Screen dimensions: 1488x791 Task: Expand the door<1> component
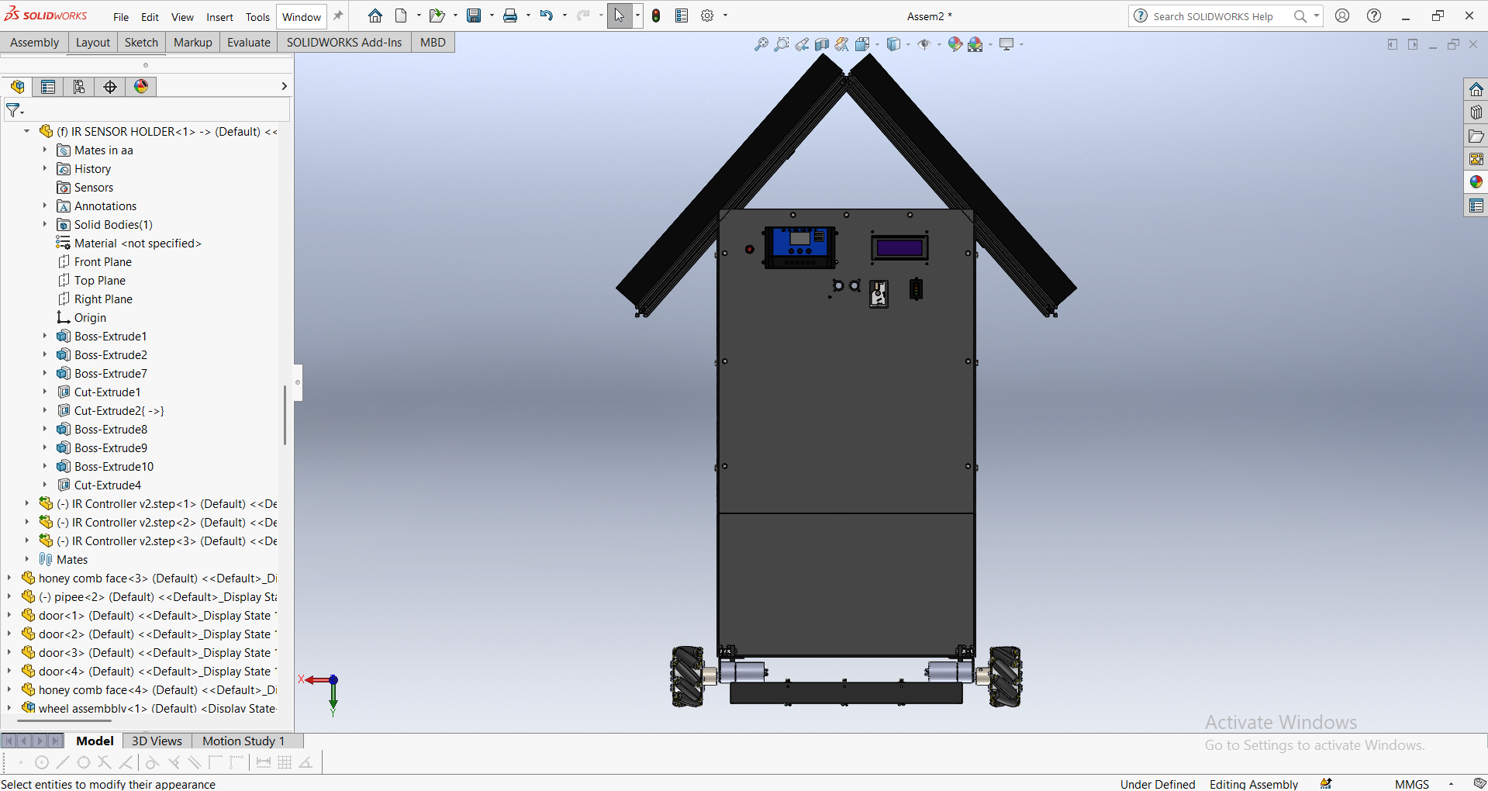point(9,615)
